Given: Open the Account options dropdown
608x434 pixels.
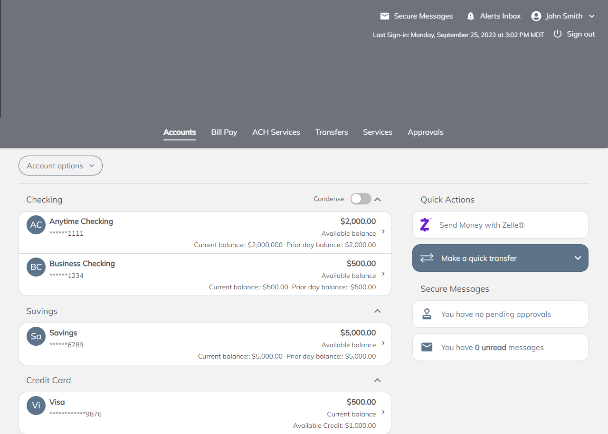Looking at the screenshot, I should [60, 166].
